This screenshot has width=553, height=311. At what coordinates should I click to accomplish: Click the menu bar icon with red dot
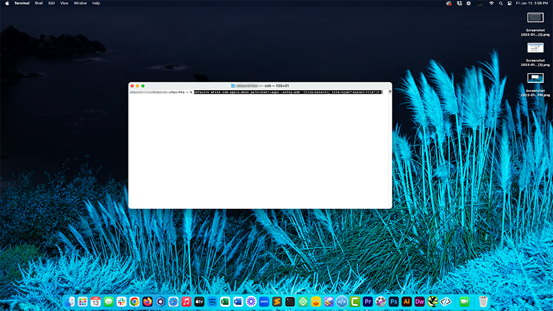(x=448, y=3)
